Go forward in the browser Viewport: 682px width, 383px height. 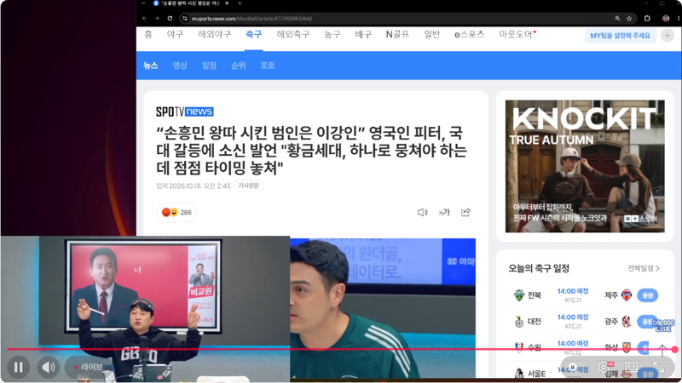(x=157, y=18)
